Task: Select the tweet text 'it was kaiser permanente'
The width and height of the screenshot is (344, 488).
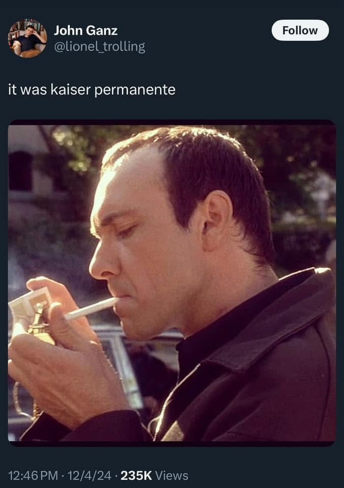Action: tap(92, 89)
